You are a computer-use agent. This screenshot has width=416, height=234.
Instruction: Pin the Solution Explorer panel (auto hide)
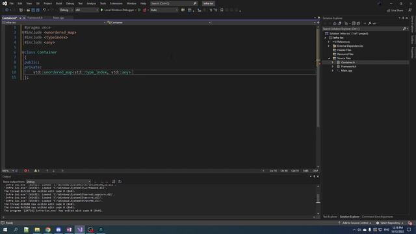[x=403, y=18]
